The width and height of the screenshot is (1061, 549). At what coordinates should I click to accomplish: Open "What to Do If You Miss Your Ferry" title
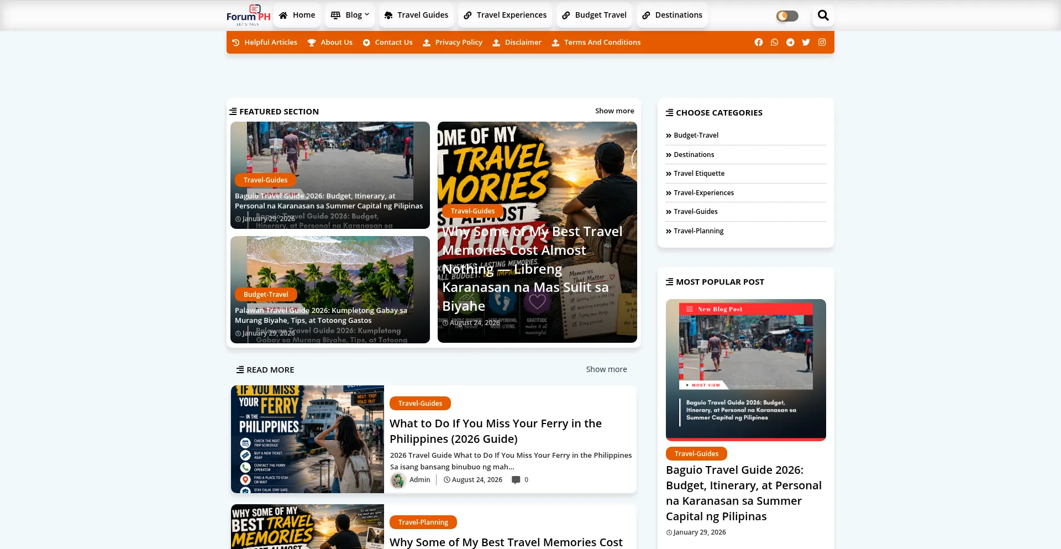click(496, 431)
